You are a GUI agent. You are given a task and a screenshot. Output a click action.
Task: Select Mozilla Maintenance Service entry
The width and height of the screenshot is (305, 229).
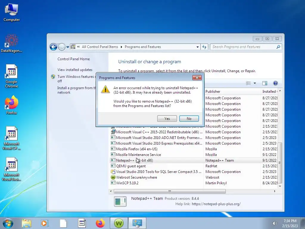[x=194, y=155]
